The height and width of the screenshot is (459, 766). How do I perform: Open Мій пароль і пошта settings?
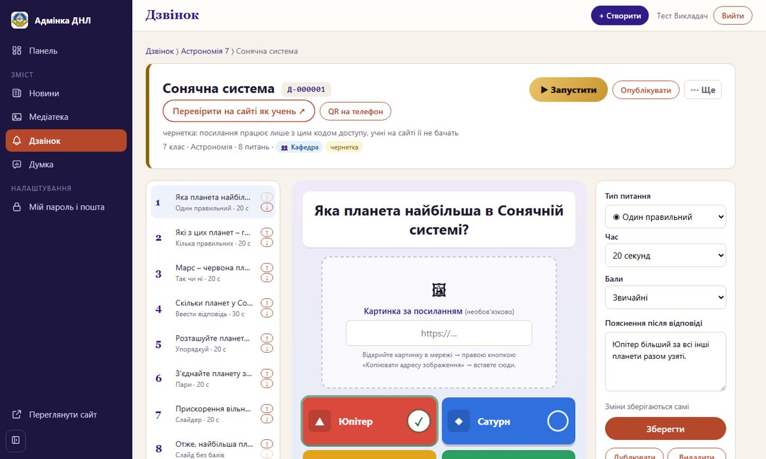[66, 207]
